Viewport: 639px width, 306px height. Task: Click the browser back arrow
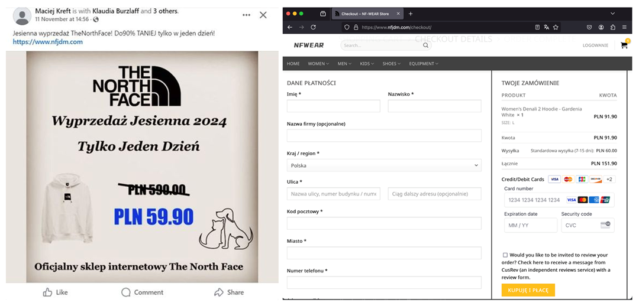(x=290, y=27)
